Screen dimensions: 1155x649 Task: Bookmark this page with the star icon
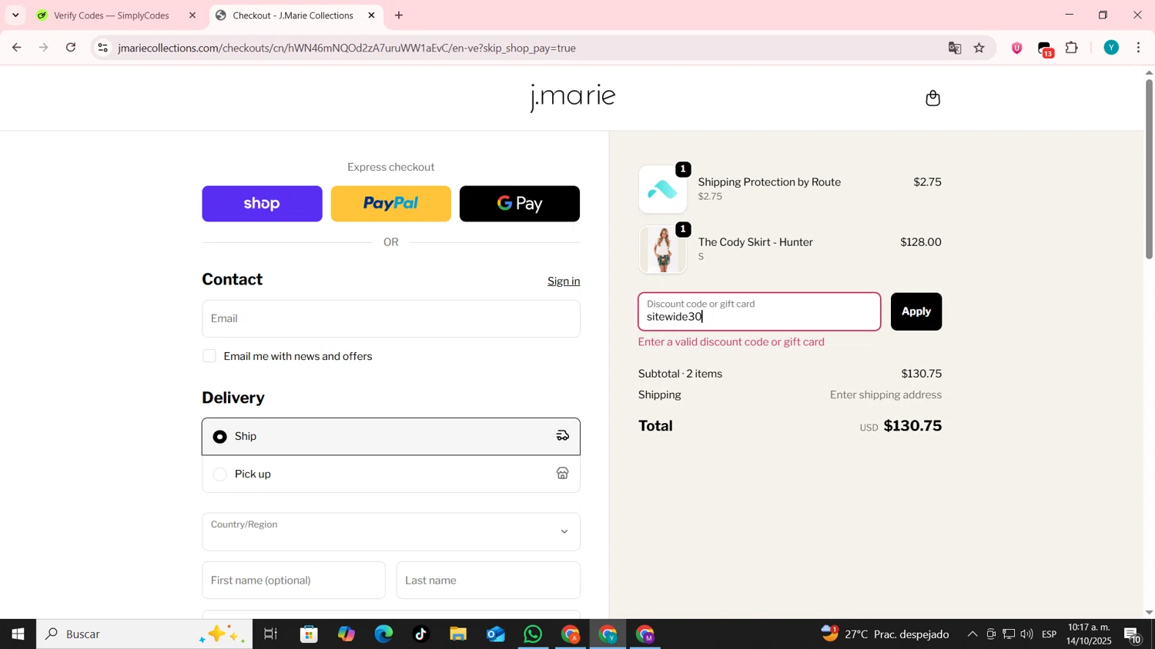tap(979, 48)
